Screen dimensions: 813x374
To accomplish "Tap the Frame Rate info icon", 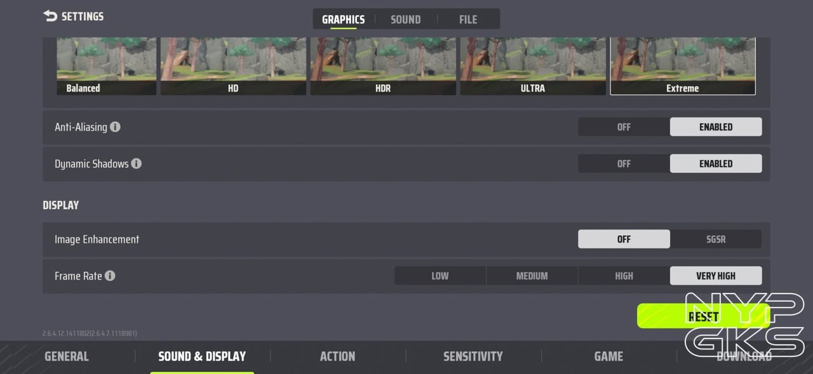I will pyautogui.click(x=110, y=276).
